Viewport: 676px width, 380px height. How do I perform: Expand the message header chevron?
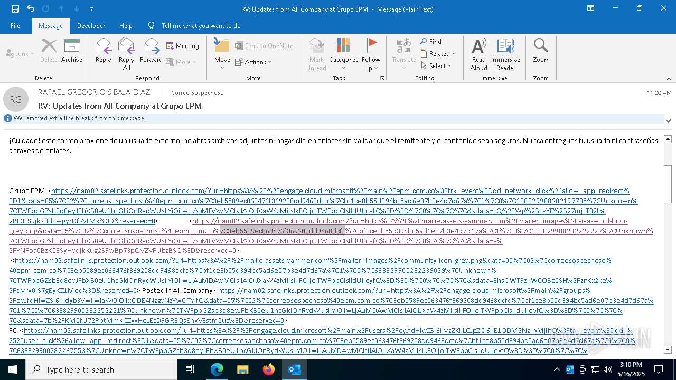tap(668, 121)
